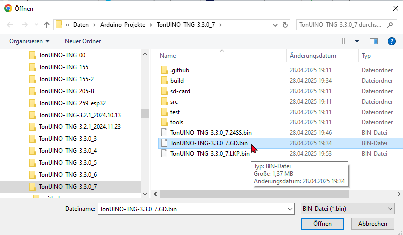Open the BIN-Datei (*.bin) file type dropdown
This screenshot has width=403, height=235.
pos(348,209)
